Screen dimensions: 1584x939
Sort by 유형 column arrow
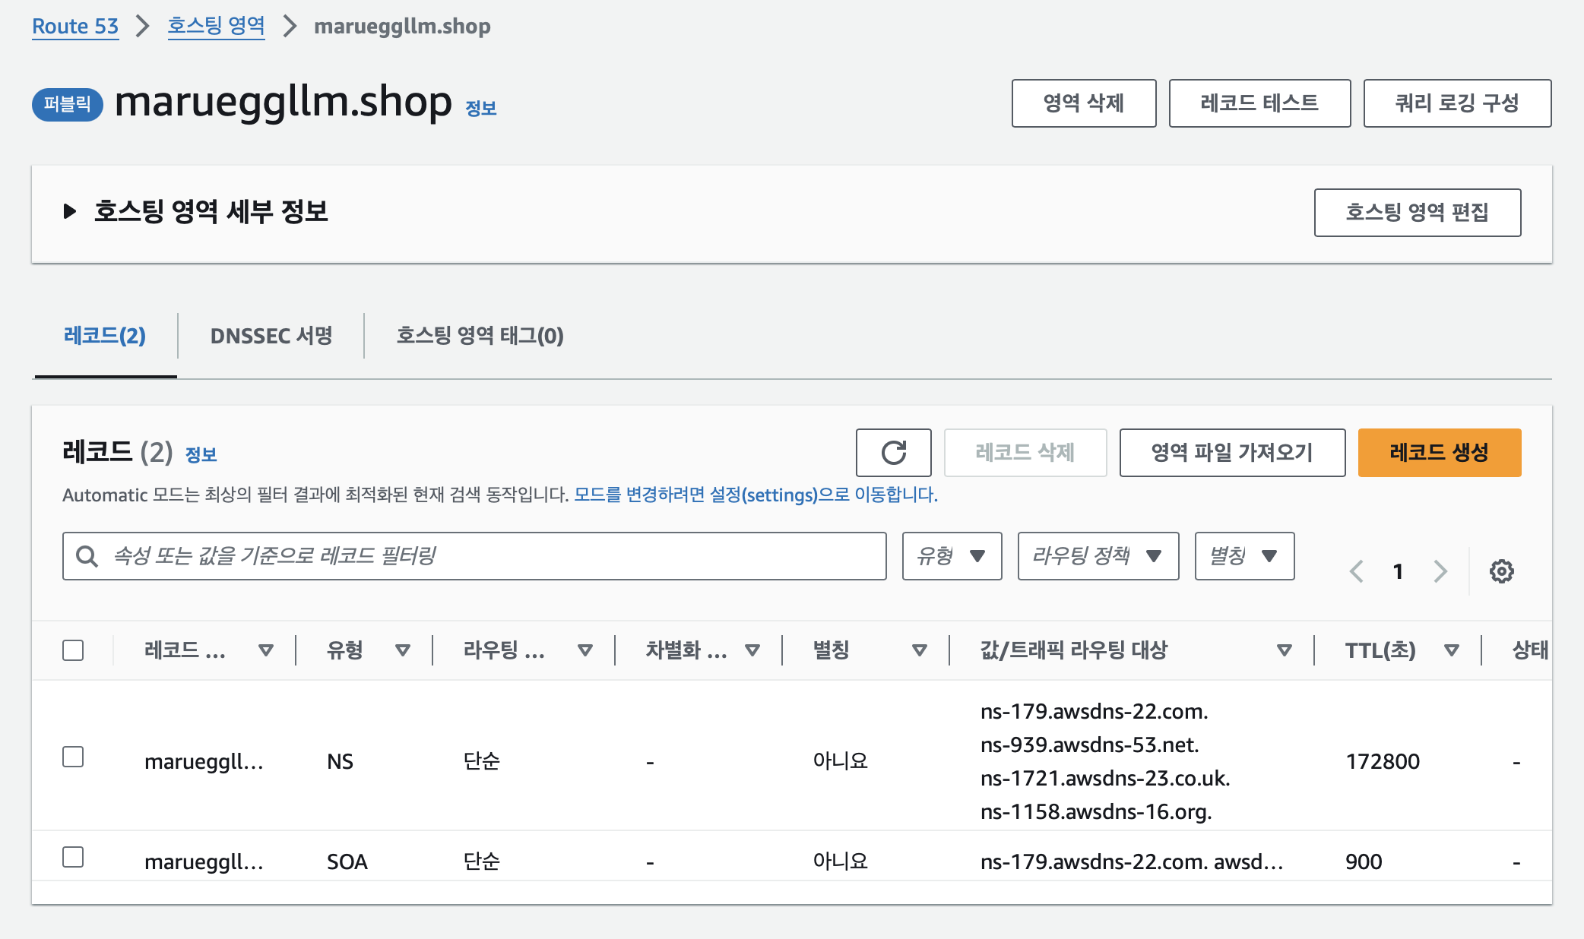(403, 650)
